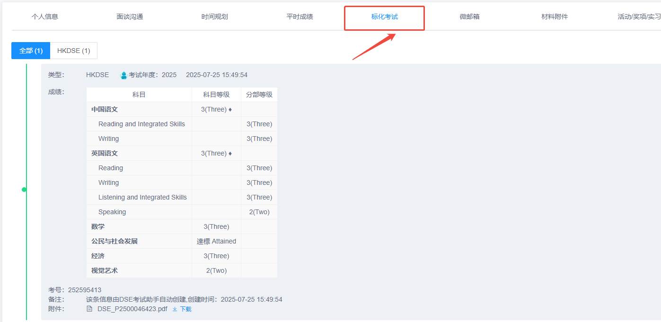Click the download arrow icon beside 下载

[175, 309]
